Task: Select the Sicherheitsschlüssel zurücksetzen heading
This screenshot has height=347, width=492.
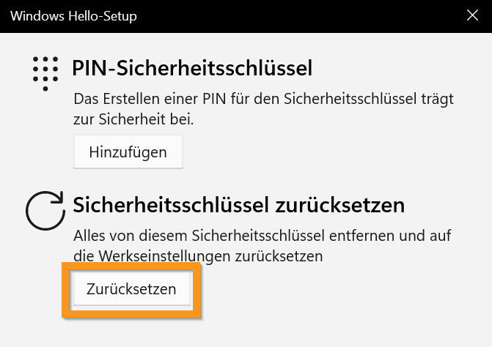Action: (x=238, y=206)
